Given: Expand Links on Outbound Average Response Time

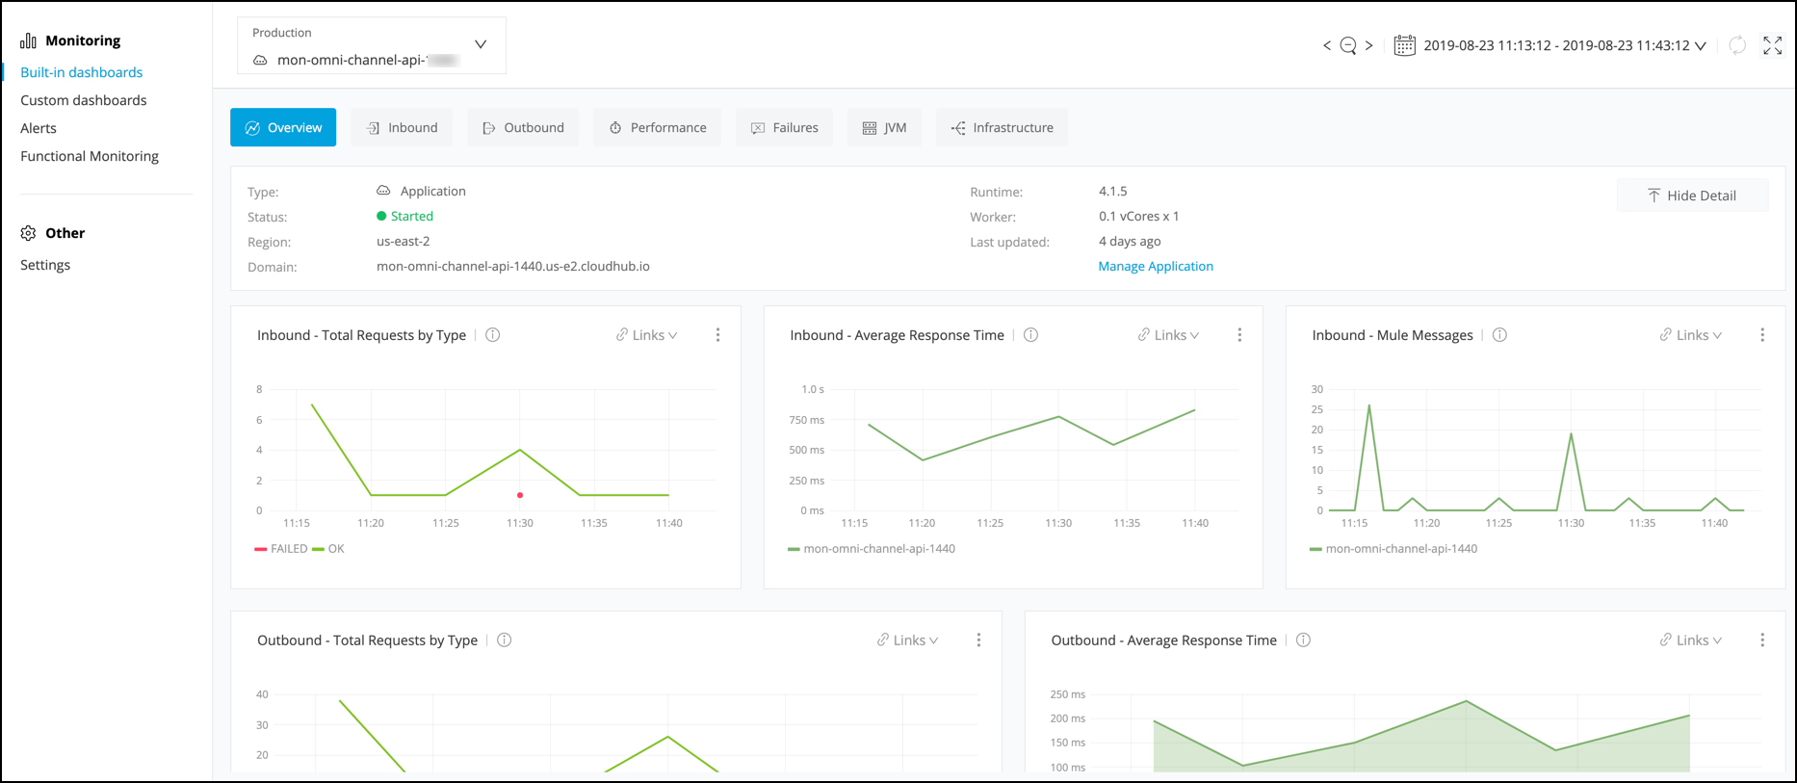Looking at the screenshot, I should [x=1691, y=640].
